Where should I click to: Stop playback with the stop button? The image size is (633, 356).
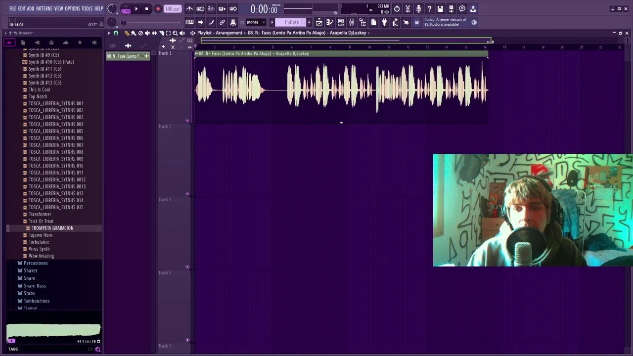point(147,9)
